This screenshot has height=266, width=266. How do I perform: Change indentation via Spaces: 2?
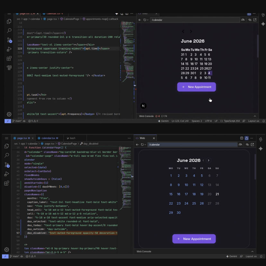tap(197, 121)
